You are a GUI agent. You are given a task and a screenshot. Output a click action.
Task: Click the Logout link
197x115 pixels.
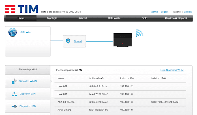164,12
